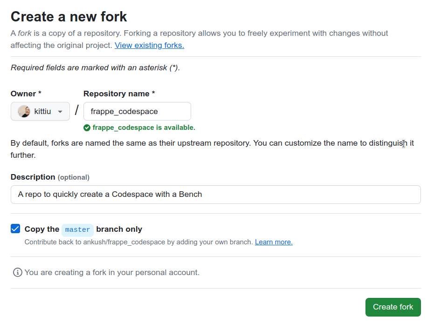This screenshot has width=441, height=330.
Task: Toggle Copy the master branch only checkbox
Action: 15,229
